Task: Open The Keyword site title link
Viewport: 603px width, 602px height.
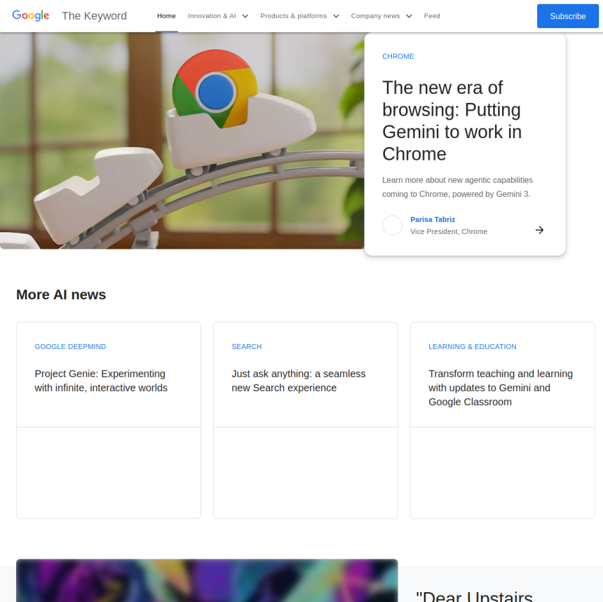Action: coord(94,16)
